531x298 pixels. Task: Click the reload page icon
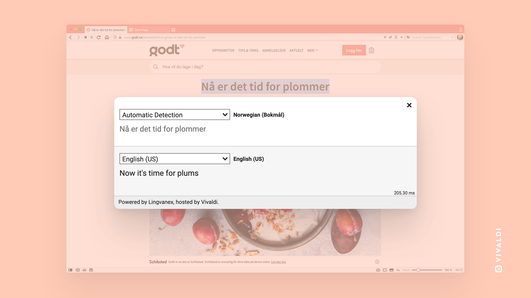point(99,37)
